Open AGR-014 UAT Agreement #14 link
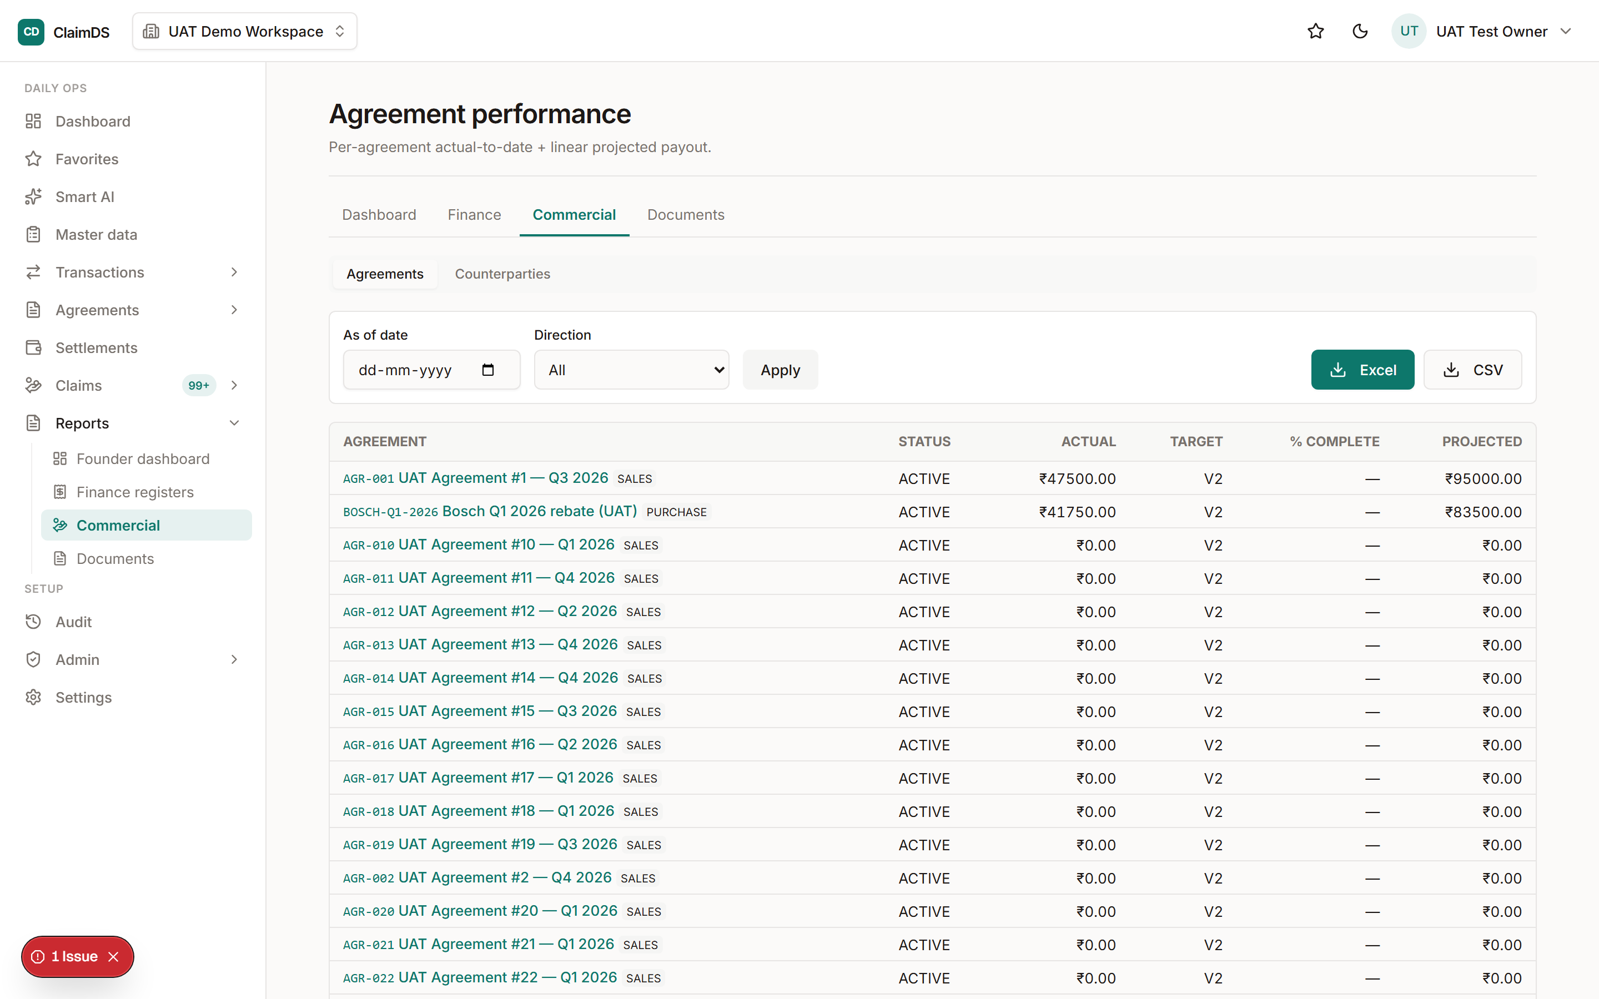The width and height of the screenshot is (1599, 999). click(481, 678)
